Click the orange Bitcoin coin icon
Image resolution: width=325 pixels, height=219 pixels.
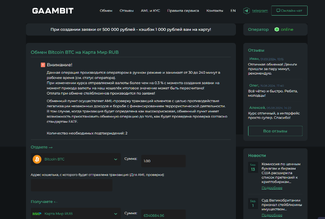[37, 159]
